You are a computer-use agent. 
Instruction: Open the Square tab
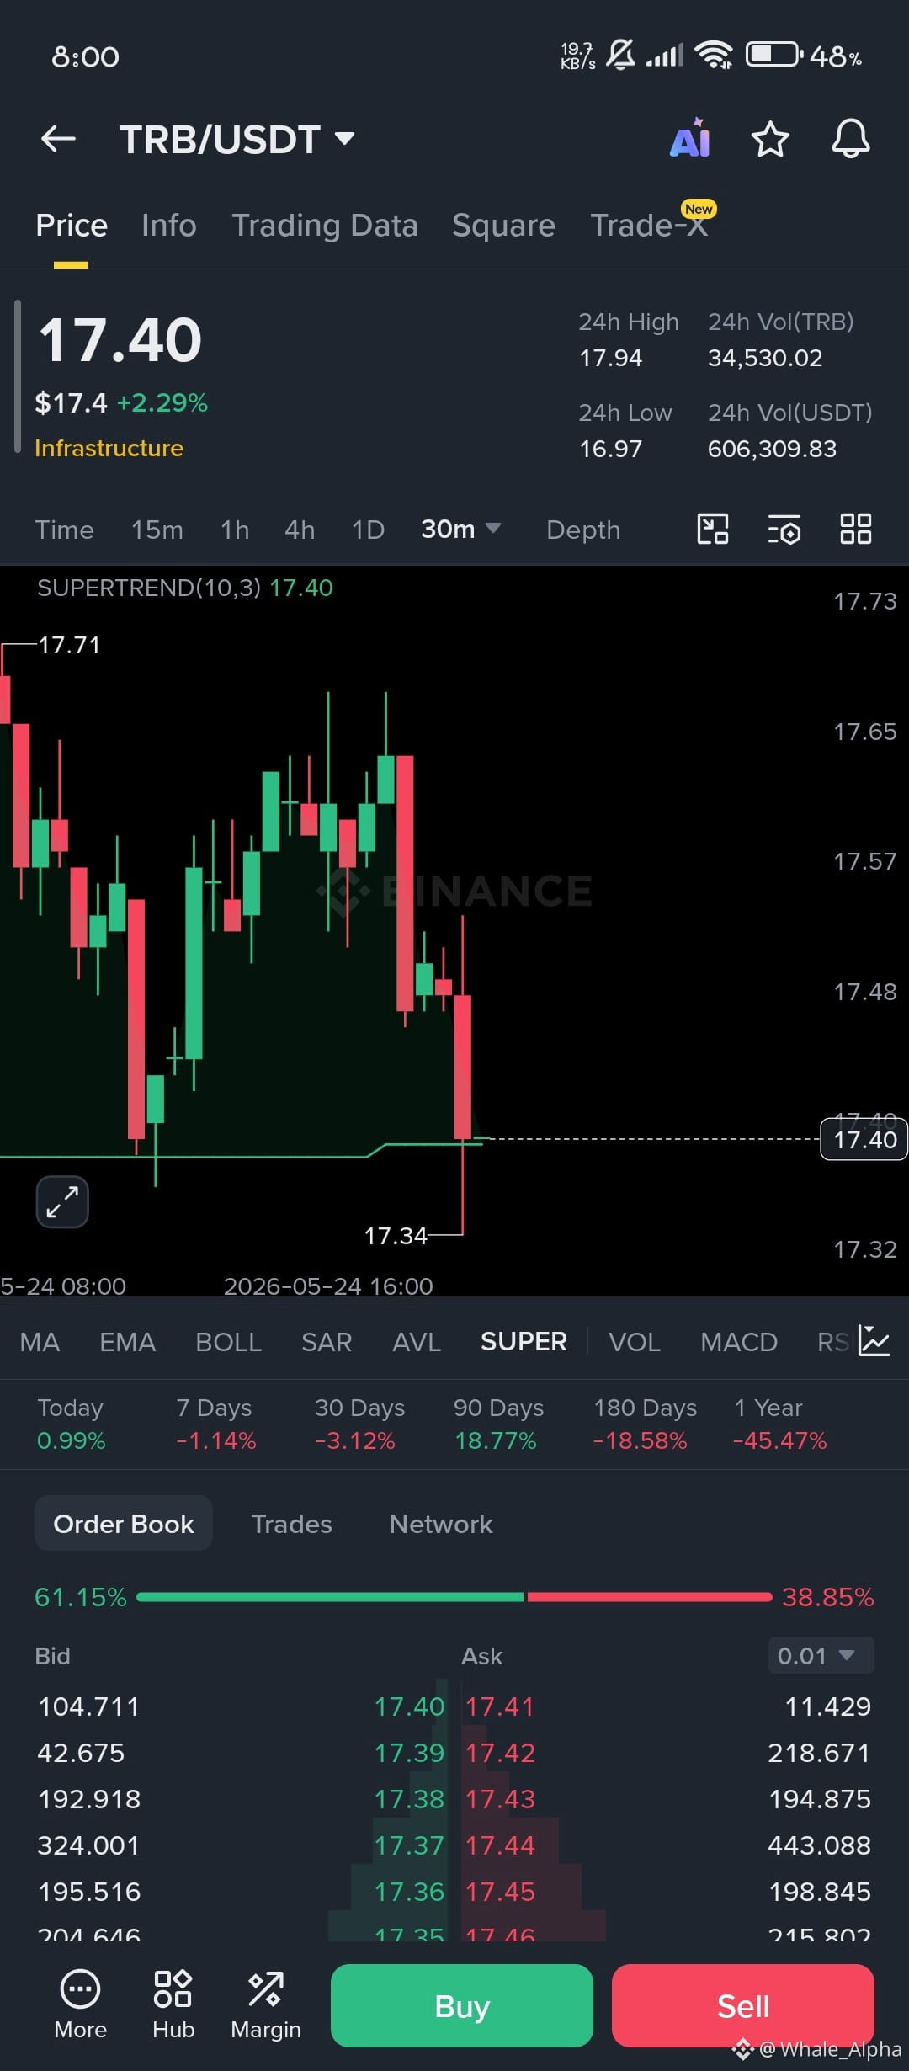(x=503, y=226)
